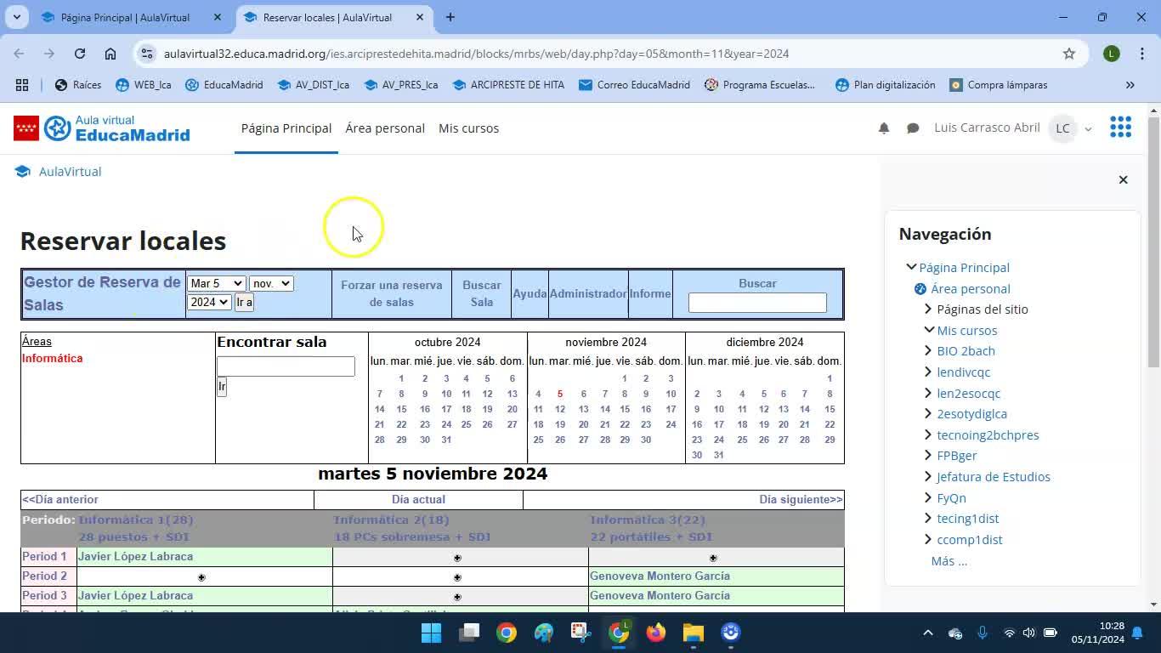Open Chrome menu with three dots
This screenshot has height=653, width=1161.
click(1141, 54)
